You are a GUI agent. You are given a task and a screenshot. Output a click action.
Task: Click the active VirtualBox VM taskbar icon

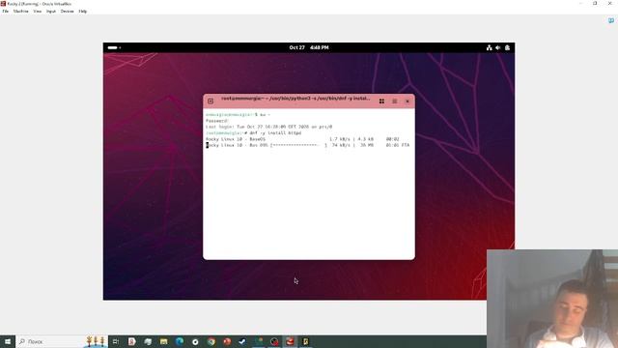pos(290,341)
